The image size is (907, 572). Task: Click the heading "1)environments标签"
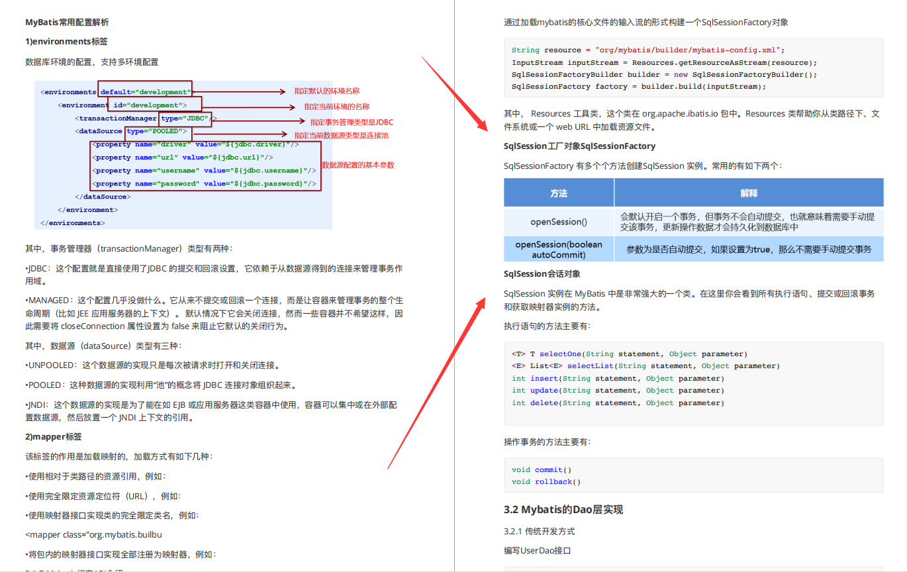tap(66, 42)
